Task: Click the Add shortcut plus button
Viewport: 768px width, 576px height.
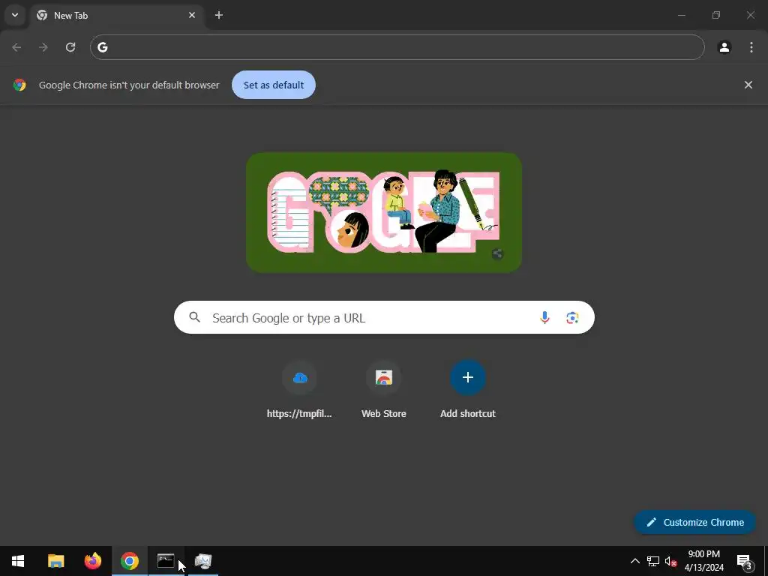Action: [468, 378]
